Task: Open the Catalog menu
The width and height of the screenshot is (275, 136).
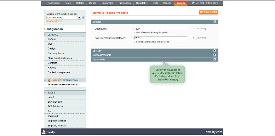Action: click(80, 3)
